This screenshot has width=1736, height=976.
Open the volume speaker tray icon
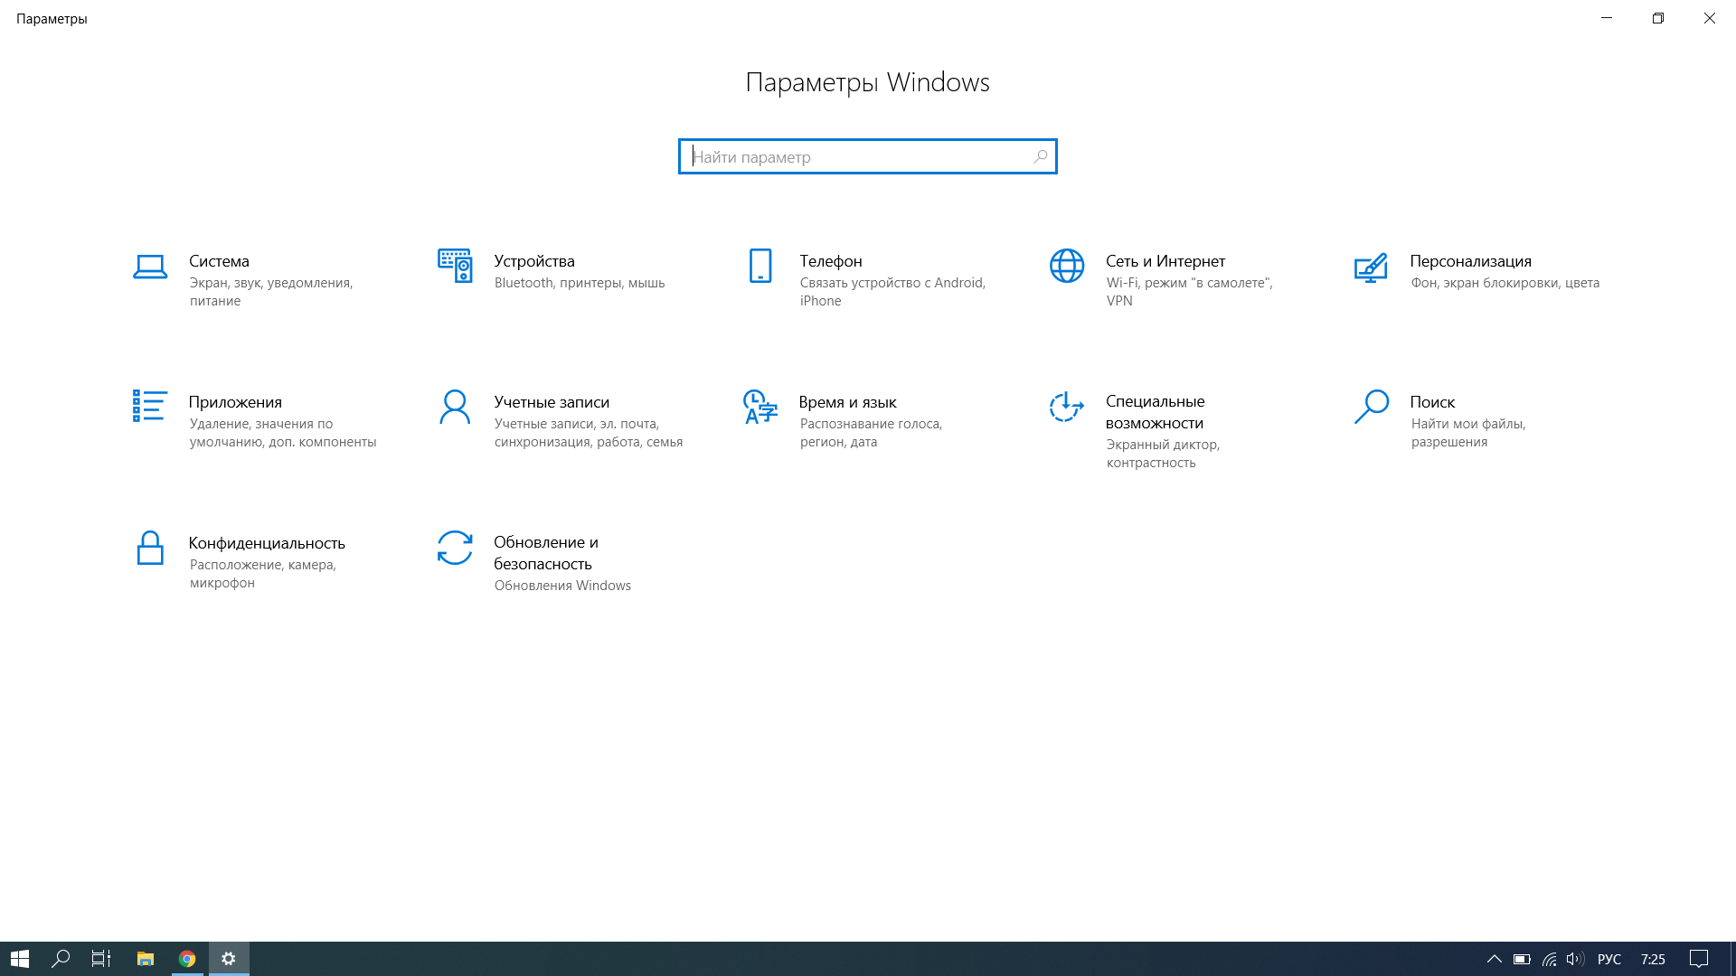pos(1575,959)
